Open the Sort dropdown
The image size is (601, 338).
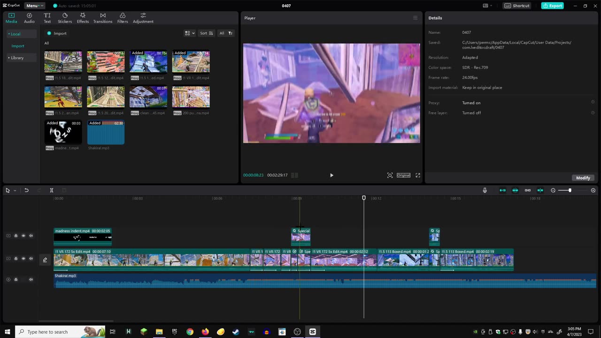[207, 33]
